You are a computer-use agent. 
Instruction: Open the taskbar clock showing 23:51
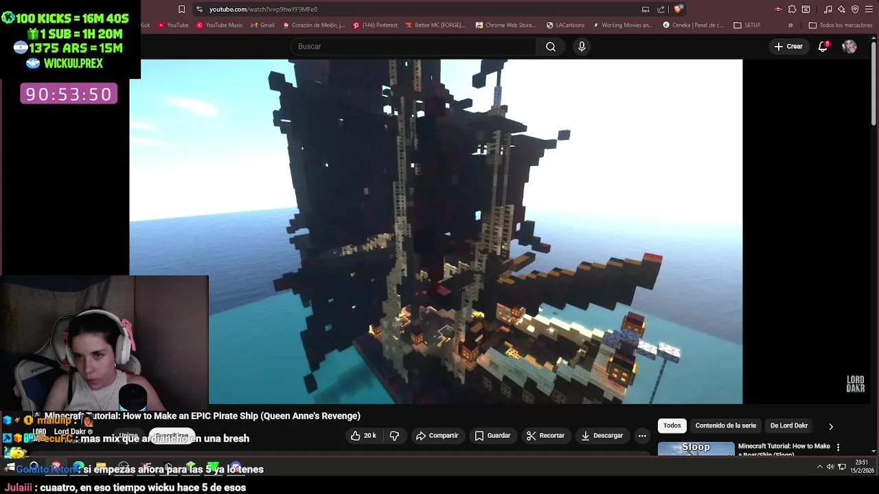pyautogui.click(x=861, y=467)
